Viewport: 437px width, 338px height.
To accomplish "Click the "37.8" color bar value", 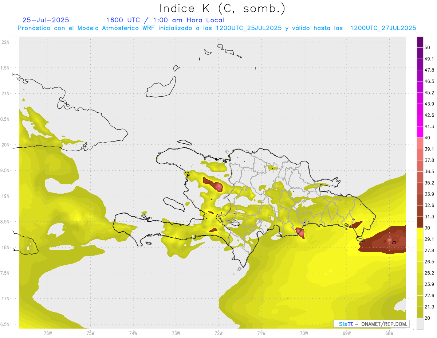I will click(429, 160).
